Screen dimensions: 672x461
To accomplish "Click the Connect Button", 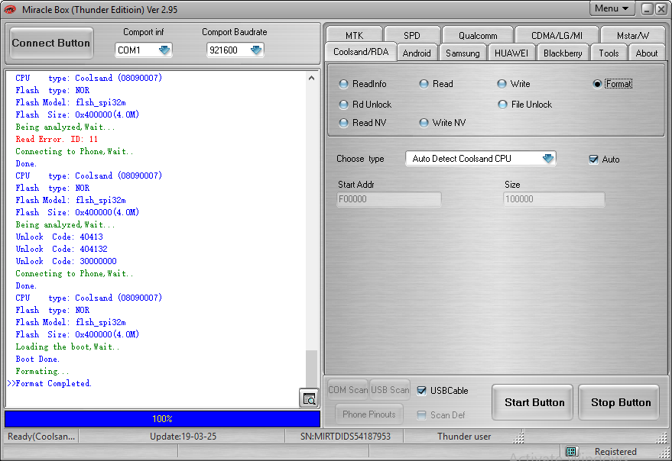I will [x=51, y=43].
